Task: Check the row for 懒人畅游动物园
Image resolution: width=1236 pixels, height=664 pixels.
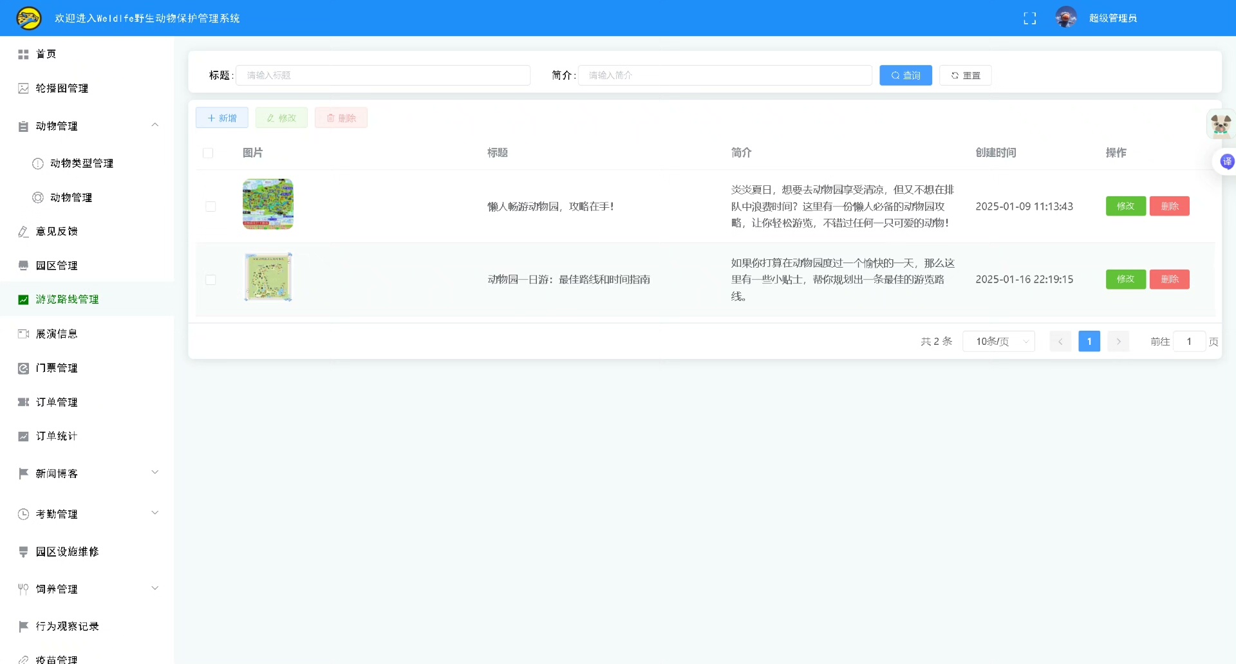Action: (x=211, y=207)
